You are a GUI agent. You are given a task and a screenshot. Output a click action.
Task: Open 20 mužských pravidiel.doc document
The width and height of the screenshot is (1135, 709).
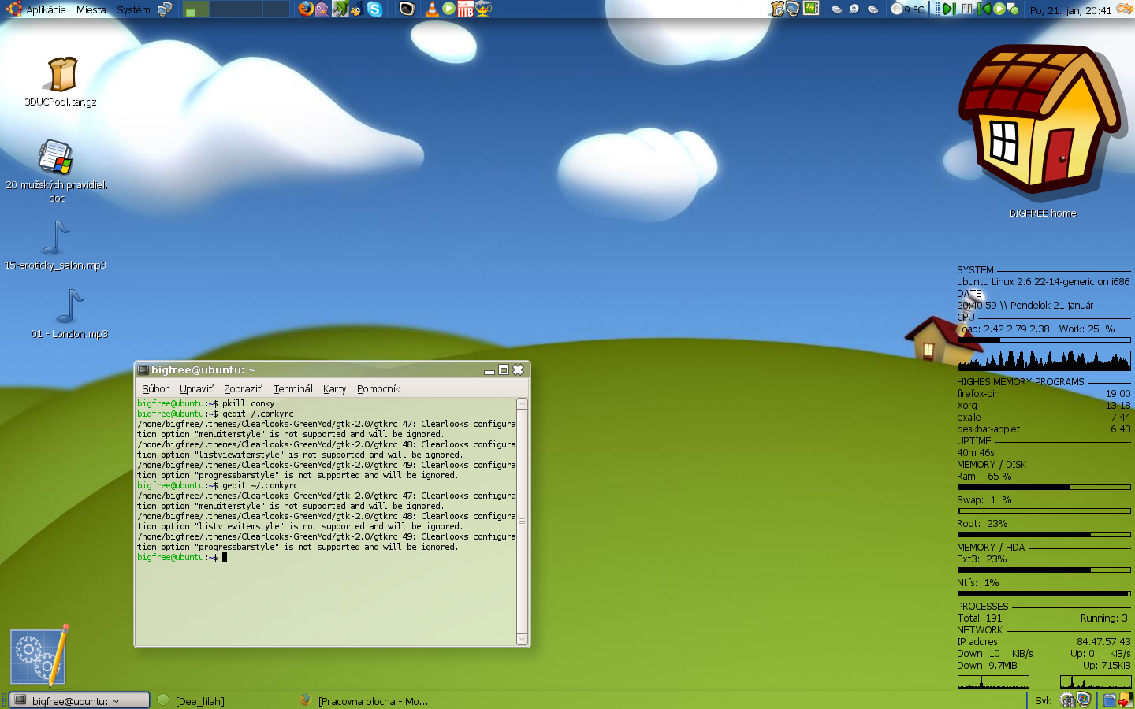pos(56,158)
